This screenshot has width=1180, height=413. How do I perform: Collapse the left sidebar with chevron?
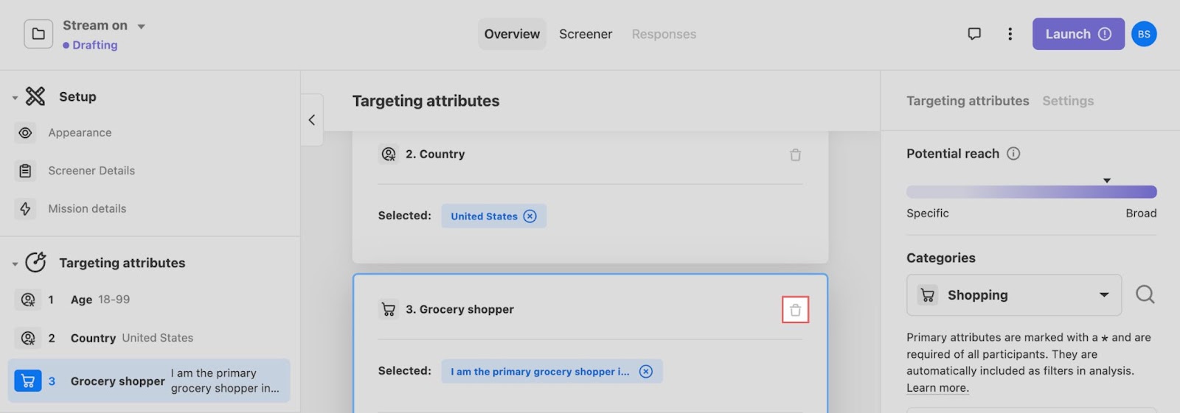[312, 119]
